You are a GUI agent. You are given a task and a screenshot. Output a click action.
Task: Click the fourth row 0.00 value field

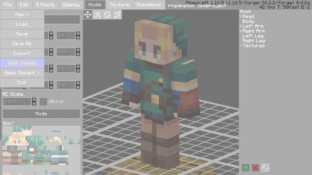(66, 85)
